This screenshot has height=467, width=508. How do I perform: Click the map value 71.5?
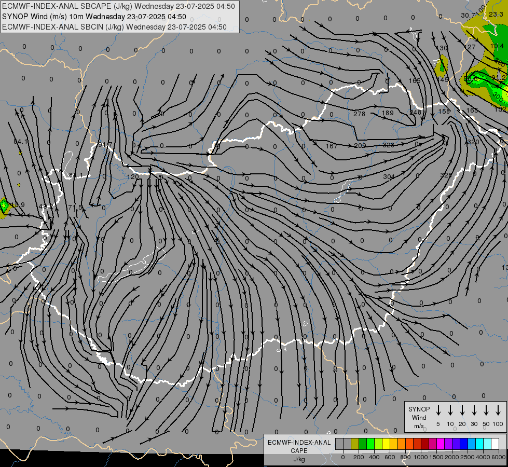(x=75, y=208)
